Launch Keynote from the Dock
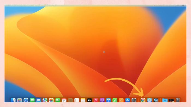This screenshot has width=191, height=107. coord(108,100)
